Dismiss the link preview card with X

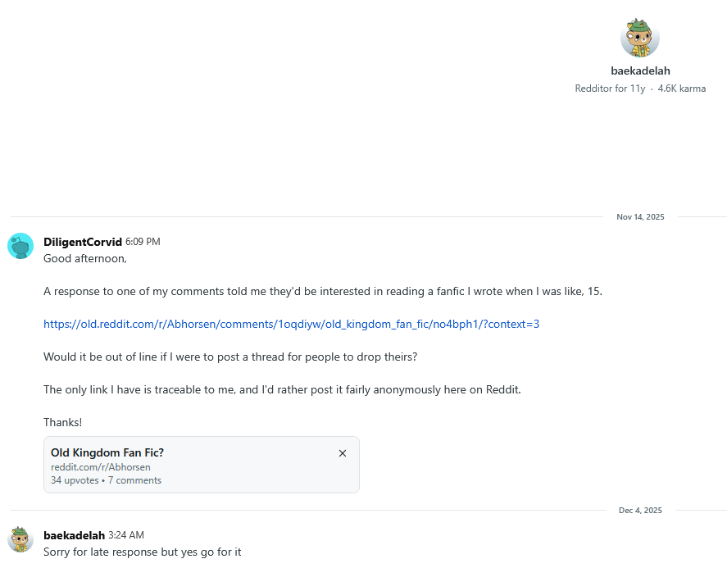pyautogui.click(x=343, y=453)
